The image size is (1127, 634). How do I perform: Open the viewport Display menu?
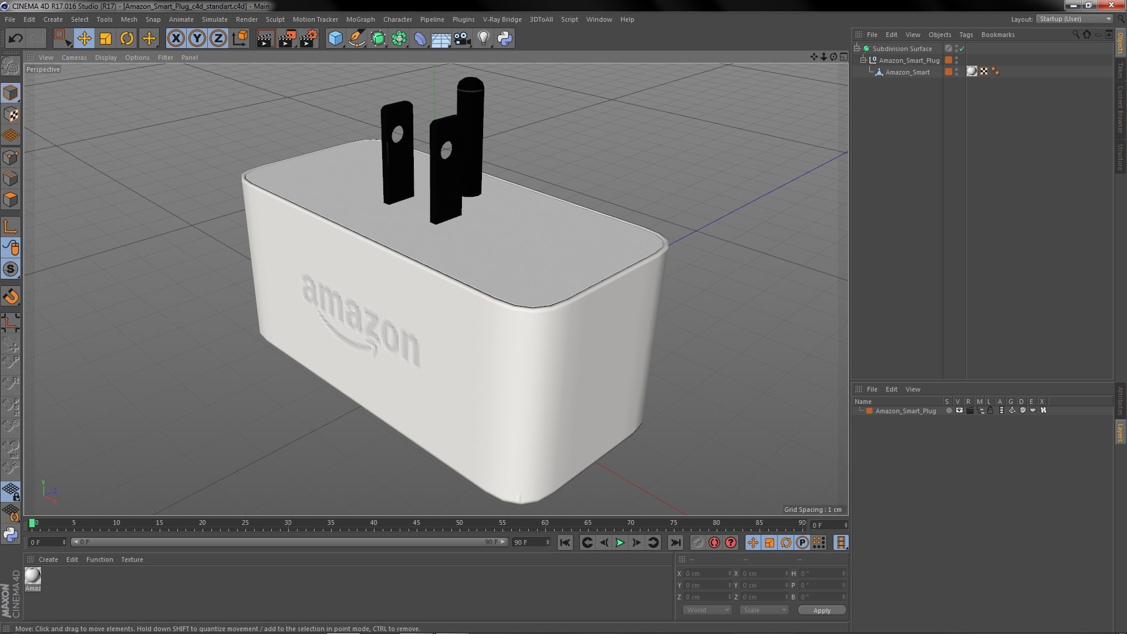(106, 58)
